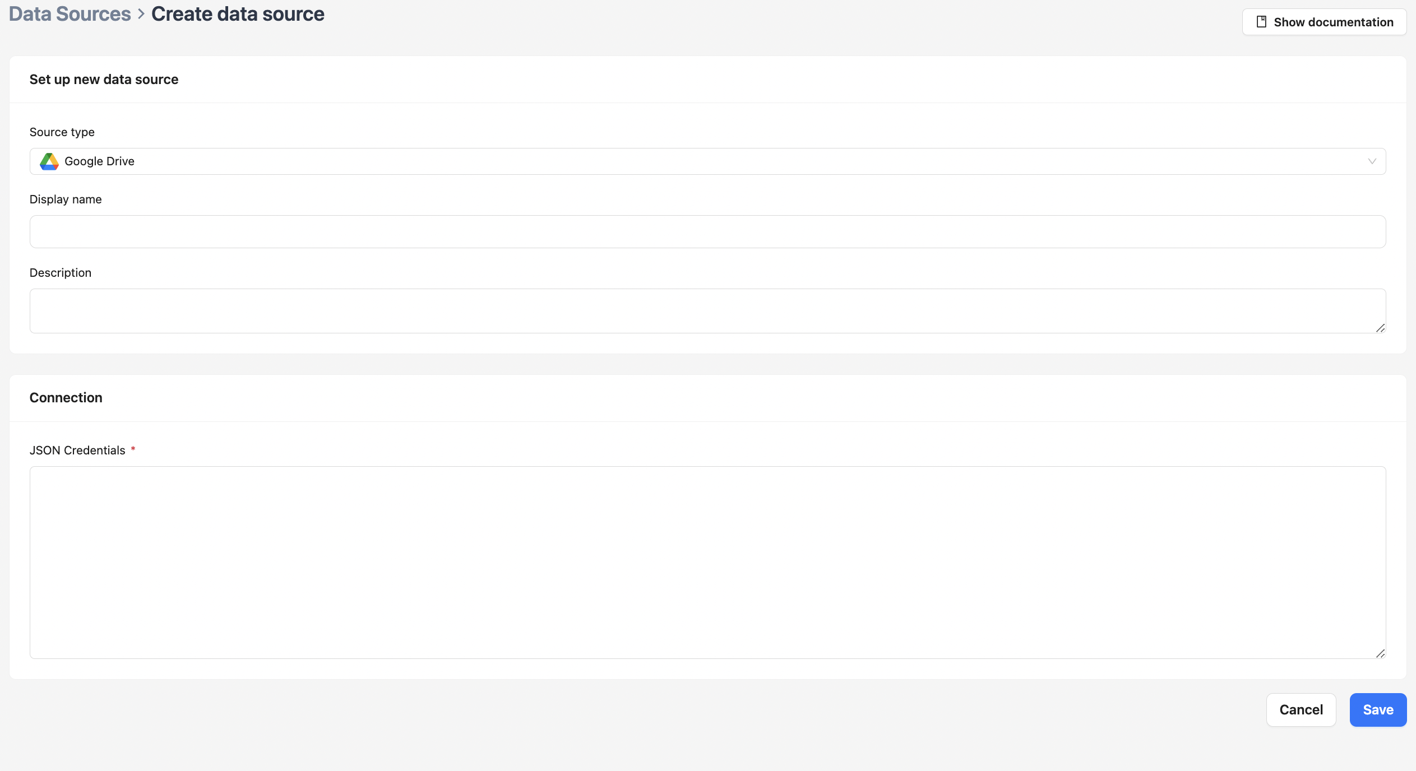Open the Source type dropdown

(x=707, y=161)
